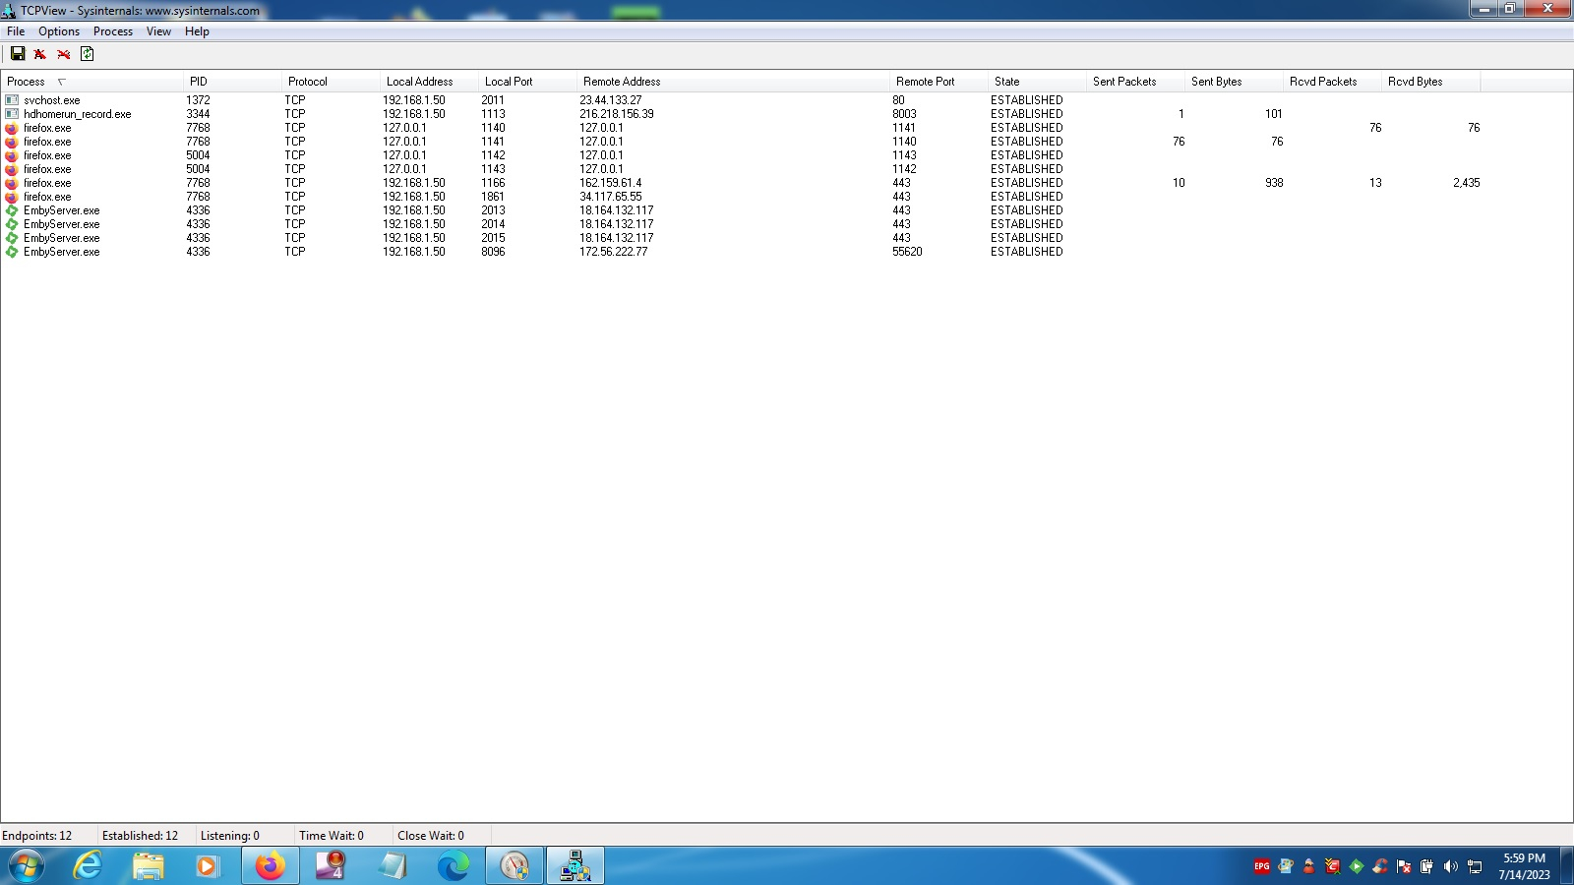Sort by the Rcvd Packets column header
Viewport: 1574px width, 885px height.
(1332, 82)
